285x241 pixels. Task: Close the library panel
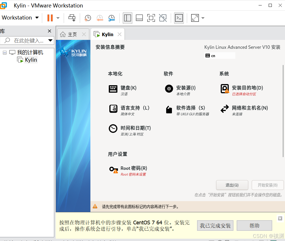[49, 31]
